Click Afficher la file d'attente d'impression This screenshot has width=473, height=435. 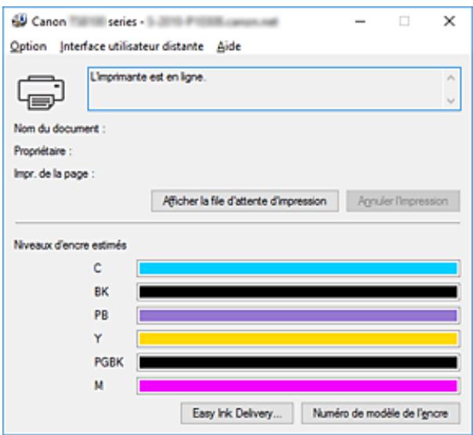(244, 201)
